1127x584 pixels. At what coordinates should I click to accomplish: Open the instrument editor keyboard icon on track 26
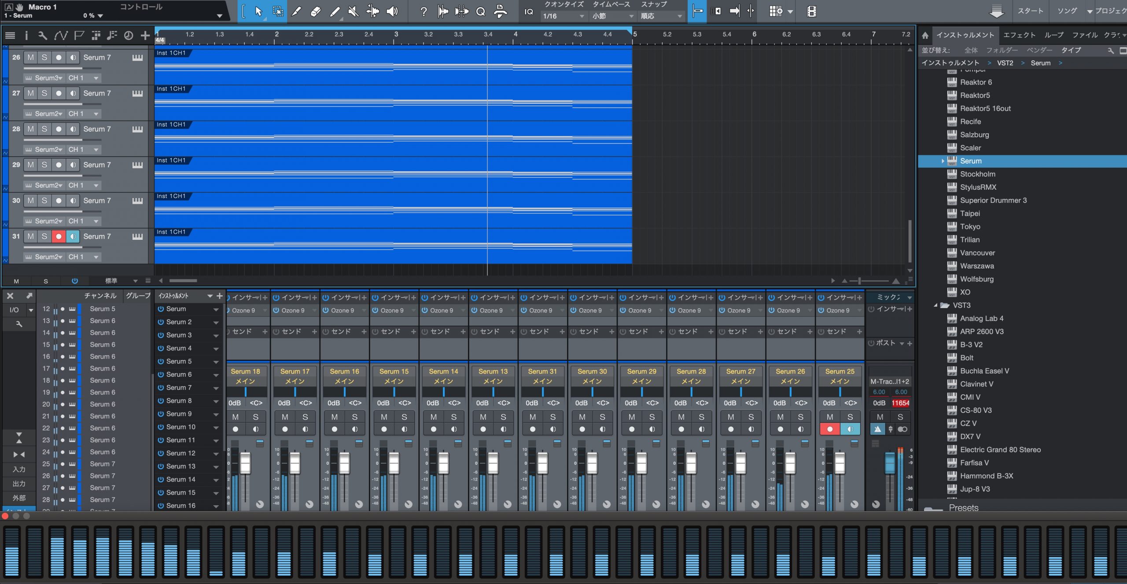pos(138,58)
